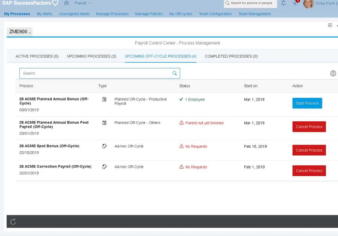Open My Processes menu
The image size is (338, 236).
point(17,14)
